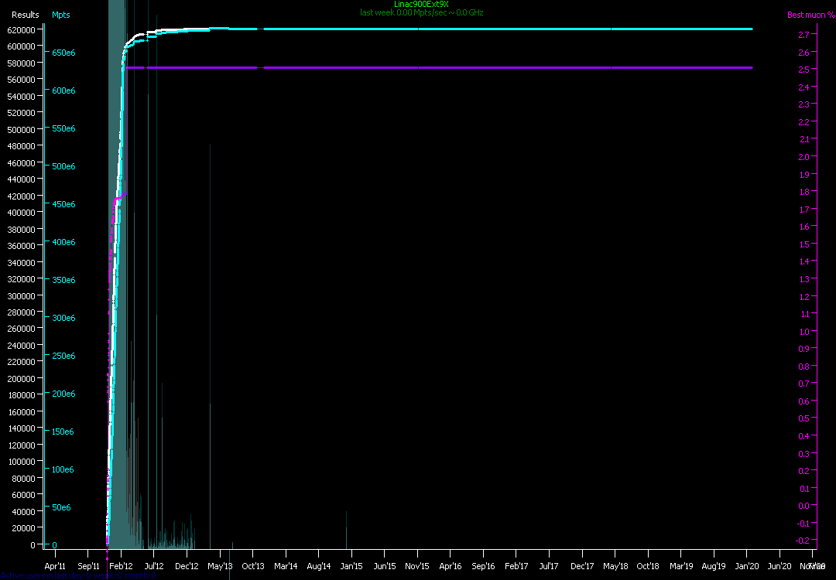Select the 'Results' axis header

[x=26, y=15]
